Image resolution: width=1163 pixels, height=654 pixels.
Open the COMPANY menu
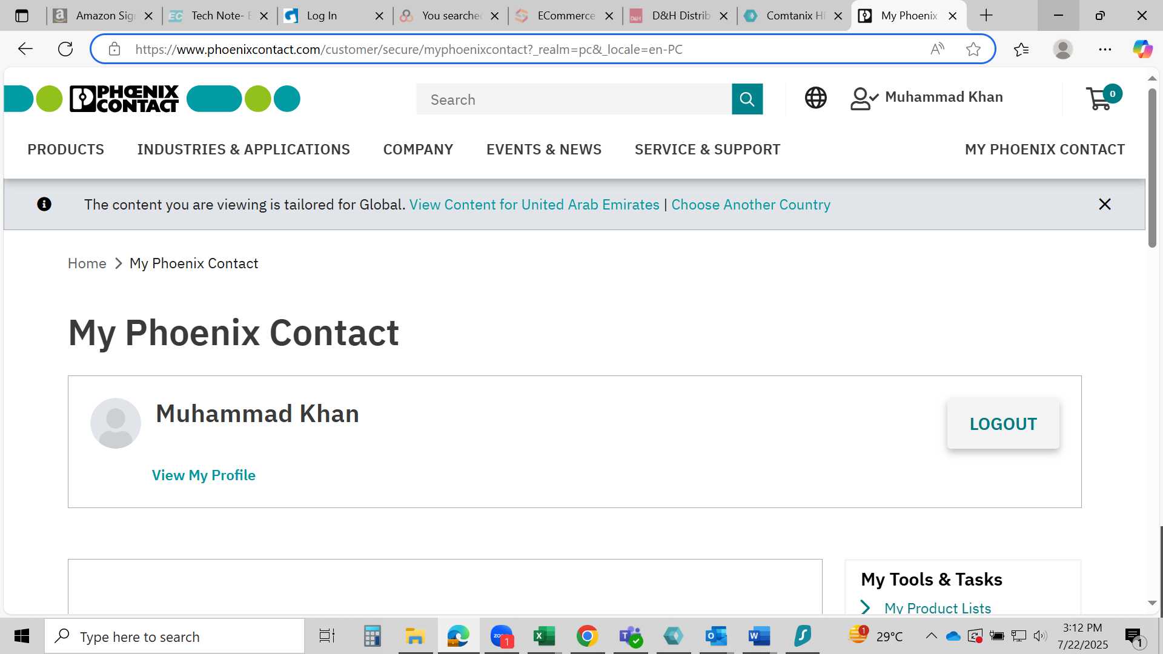(418, 150)
